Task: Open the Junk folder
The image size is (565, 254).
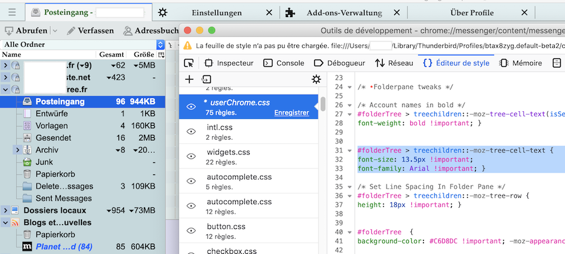Action: click(x=45, y=162)
